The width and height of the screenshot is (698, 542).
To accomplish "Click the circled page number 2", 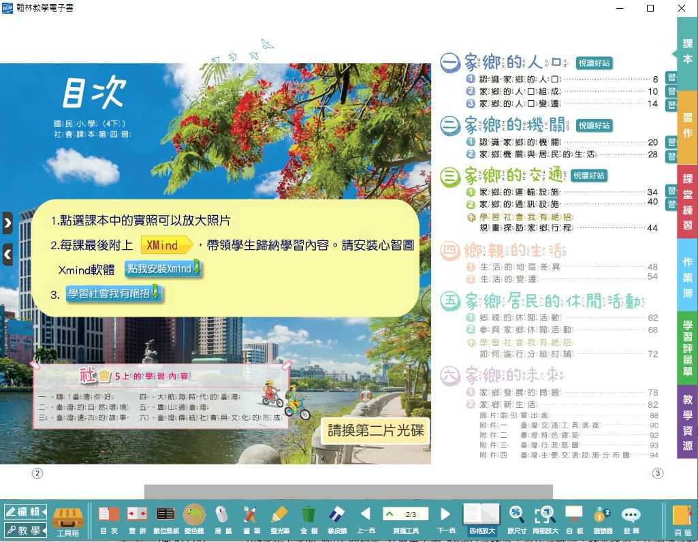I will tap(37, 473).
